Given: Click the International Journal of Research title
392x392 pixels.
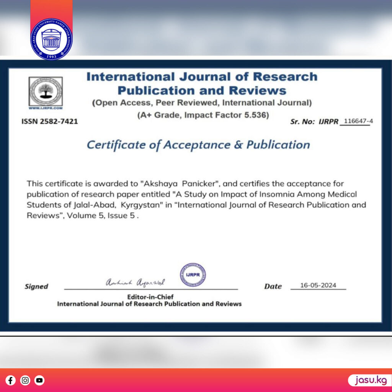Looking at the screenshot, I should [x=202, y=83].
